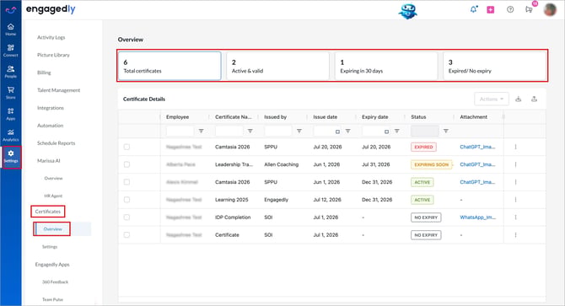565x306 pixels.
Task: Select checkbox for Certificate SOI row
Action: coord(126,235)
